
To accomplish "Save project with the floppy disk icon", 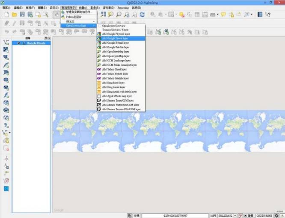I will pyautogui.click(x=22, y=15).
